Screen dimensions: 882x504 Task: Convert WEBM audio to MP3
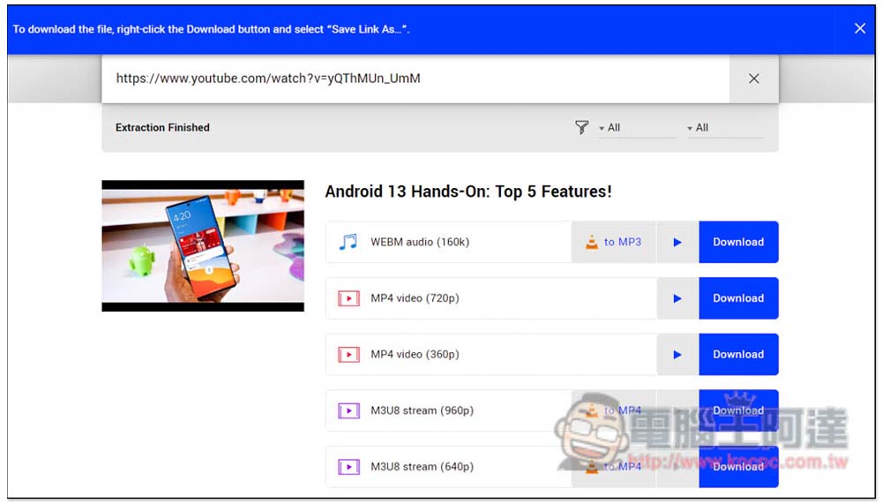coord(614,242)
